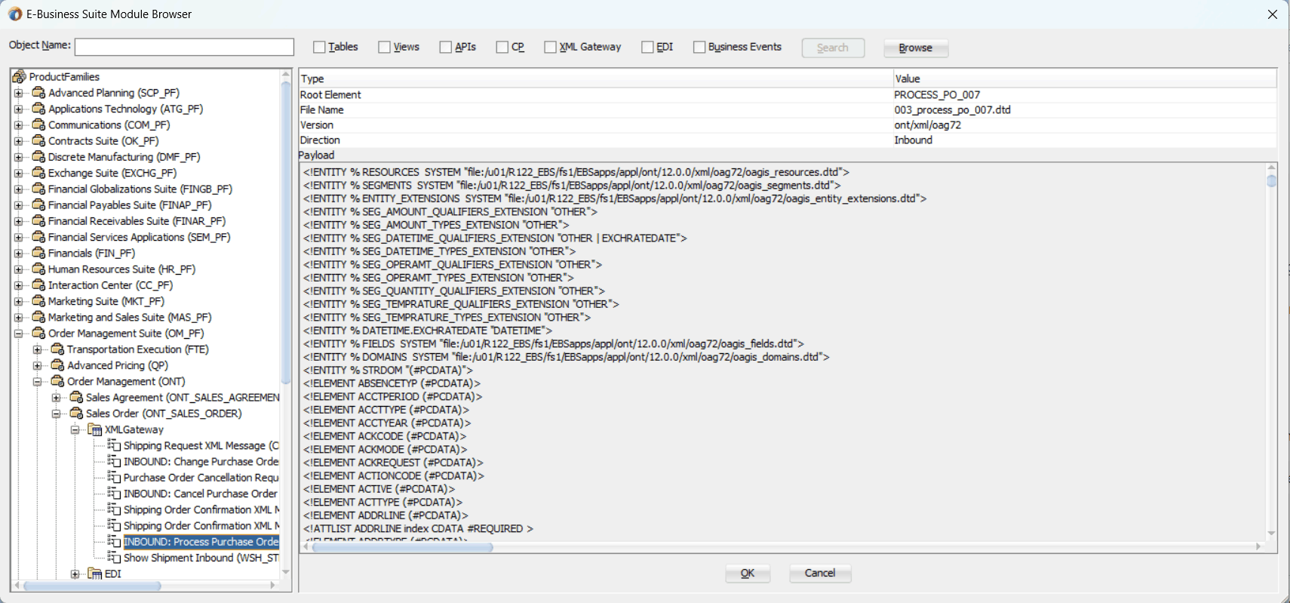Select Purchase Order Cancellation Request tree item
The width and height of the screenshot is (1290, 603).
point(201,477)
